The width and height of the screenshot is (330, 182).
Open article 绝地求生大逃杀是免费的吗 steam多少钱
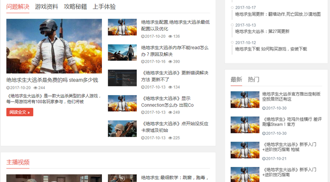click(52, 80)
